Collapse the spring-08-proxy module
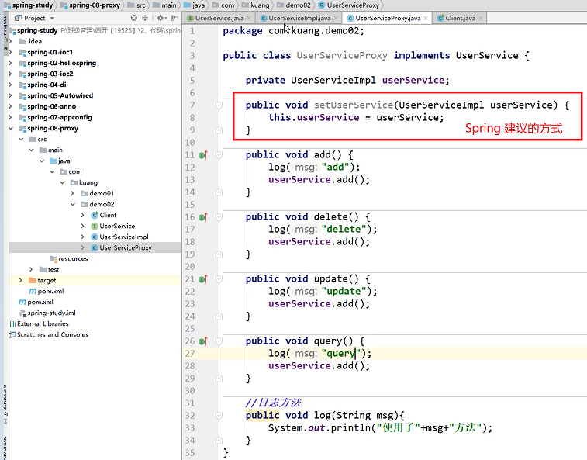This screenshot has width=587, height=460. (11, 128)
